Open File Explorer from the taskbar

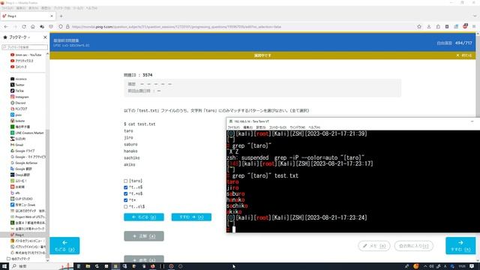(x=88, y=266)
